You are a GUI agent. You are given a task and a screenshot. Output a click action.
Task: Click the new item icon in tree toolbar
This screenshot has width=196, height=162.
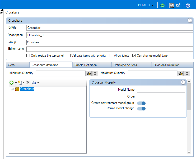point(20,82)
